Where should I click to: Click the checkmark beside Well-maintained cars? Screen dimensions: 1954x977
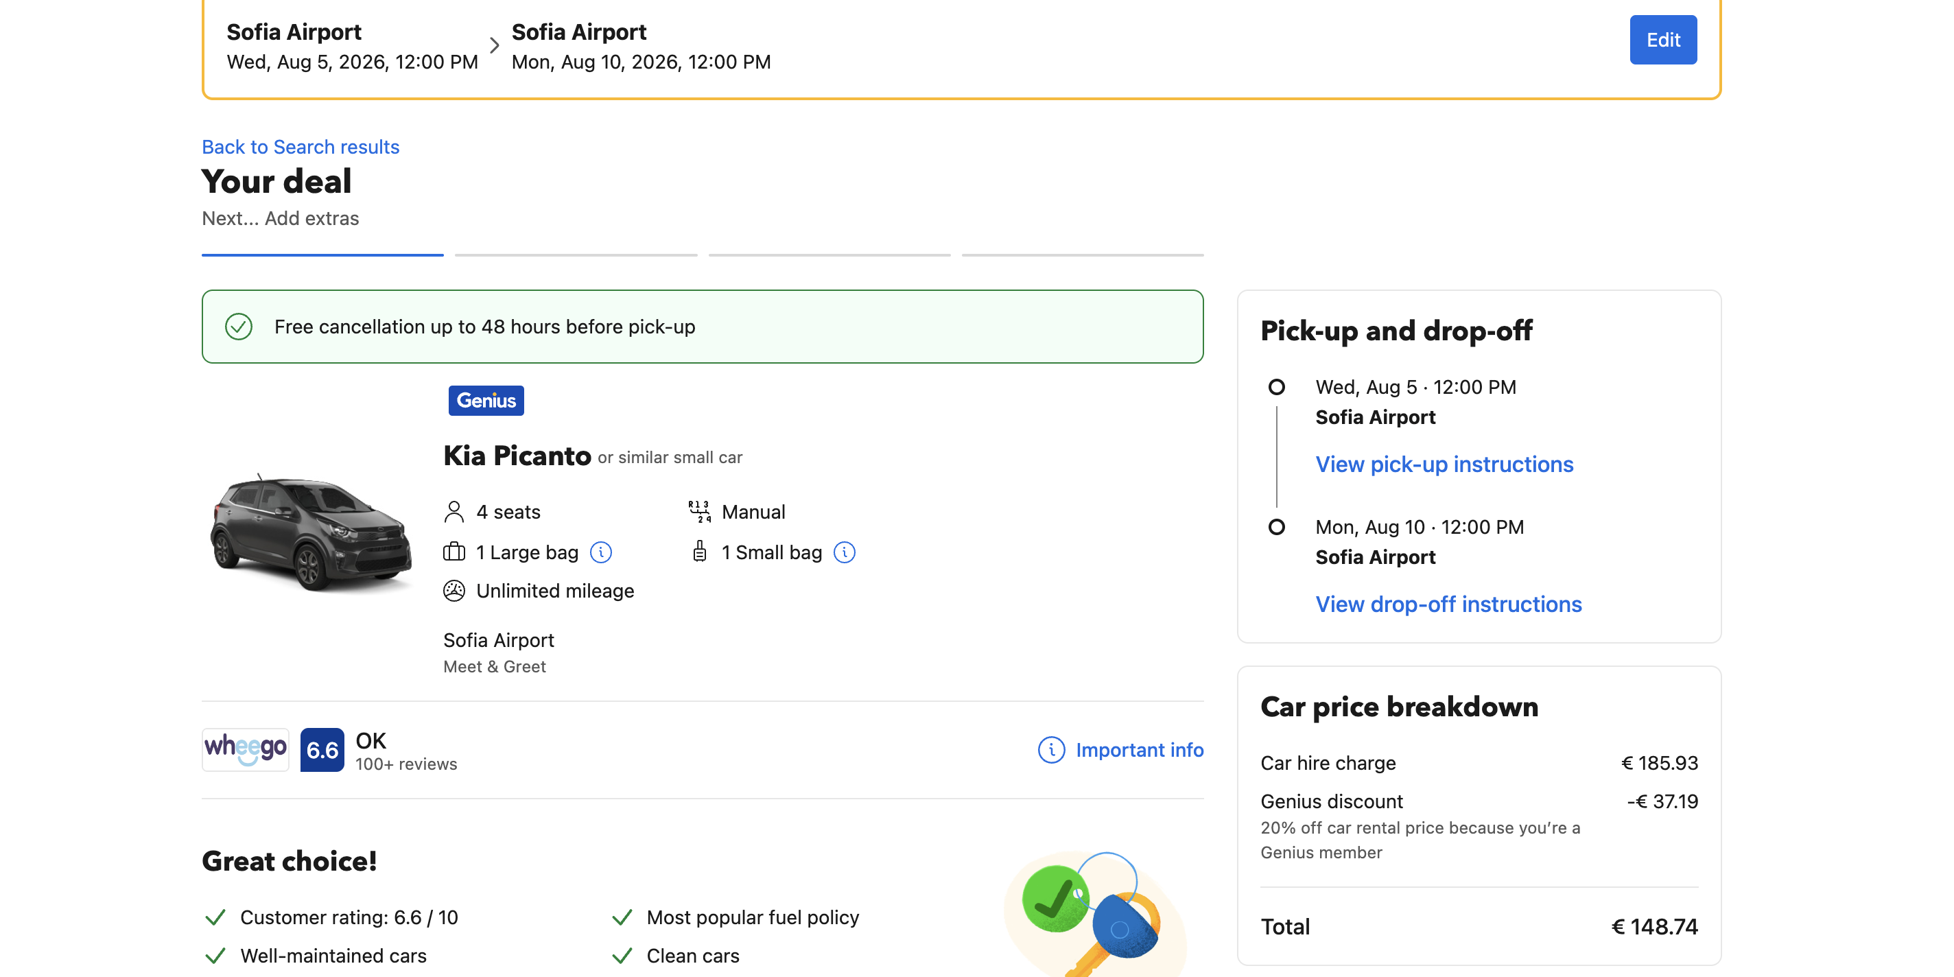coord(215,956)
